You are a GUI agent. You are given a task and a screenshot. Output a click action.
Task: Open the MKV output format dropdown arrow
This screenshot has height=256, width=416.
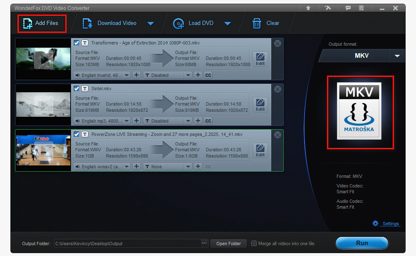397,56
